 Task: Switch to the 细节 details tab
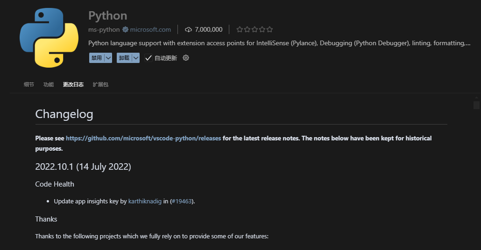click(29, 84)
